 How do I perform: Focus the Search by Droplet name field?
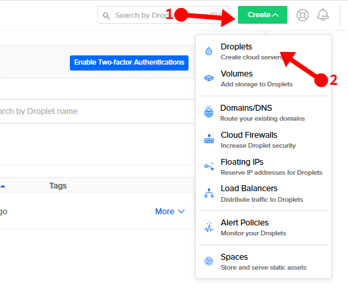tap(97, 111)
